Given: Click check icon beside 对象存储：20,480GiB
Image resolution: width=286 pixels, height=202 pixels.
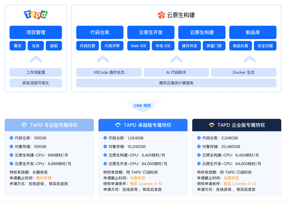Looking at the screenshot, I should tap(199, 146).
